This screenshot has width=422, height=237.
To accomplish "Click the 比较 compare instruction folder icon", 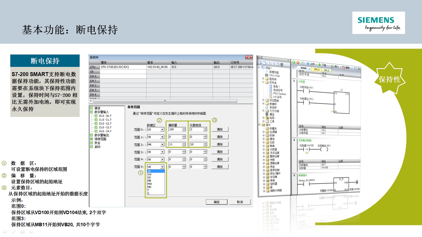I will (267, 142).
